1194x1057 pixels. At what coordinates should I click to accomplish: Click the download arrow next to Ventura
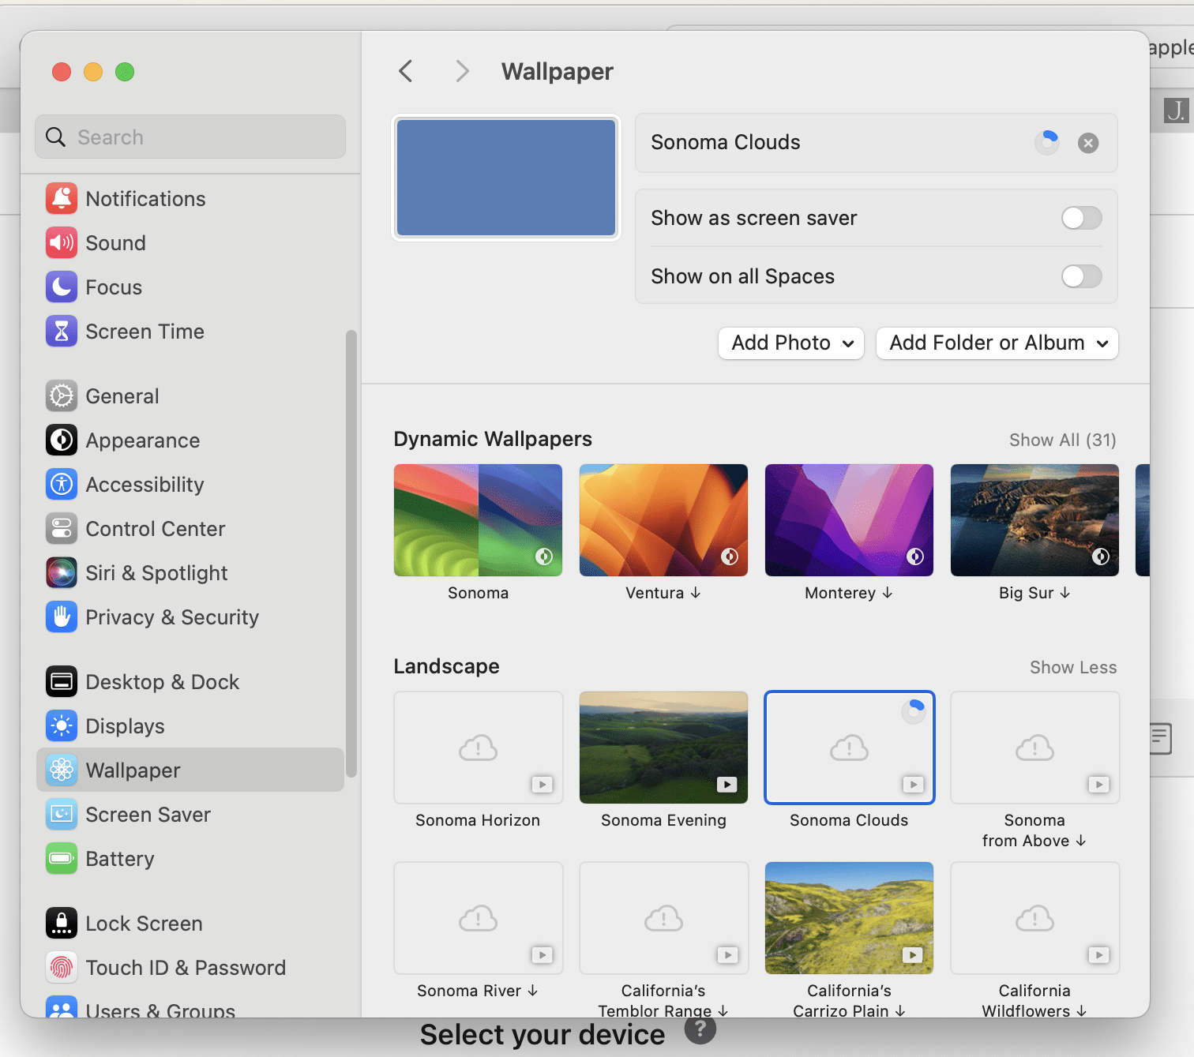[x=695, y=593]
